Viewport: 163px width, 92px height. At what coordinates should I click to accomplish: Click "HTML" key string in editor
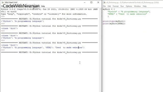(111, 14)
